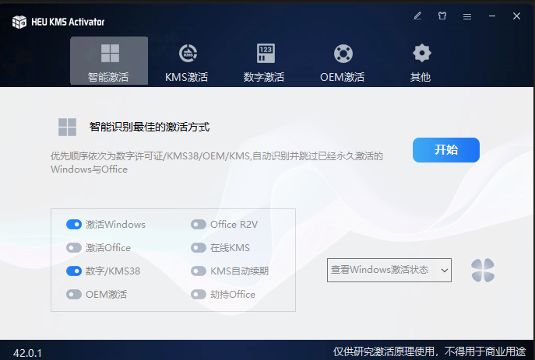Minimize the activator window

coord(492,16)
